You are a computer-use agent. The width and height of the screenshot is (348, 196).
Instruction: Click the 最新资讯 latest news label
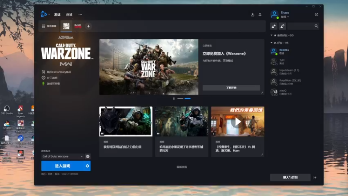click(x=181, y=167)
